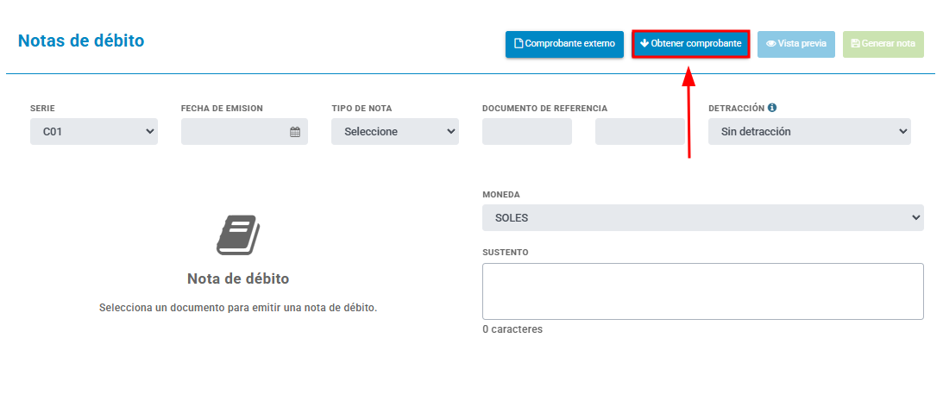Click the SERIE label
The height and width of the screenshot is (413, 943).
tap(42, 109)
